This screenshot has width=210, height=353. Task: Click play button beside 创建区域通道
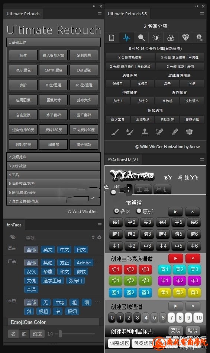tap(176, 306)
